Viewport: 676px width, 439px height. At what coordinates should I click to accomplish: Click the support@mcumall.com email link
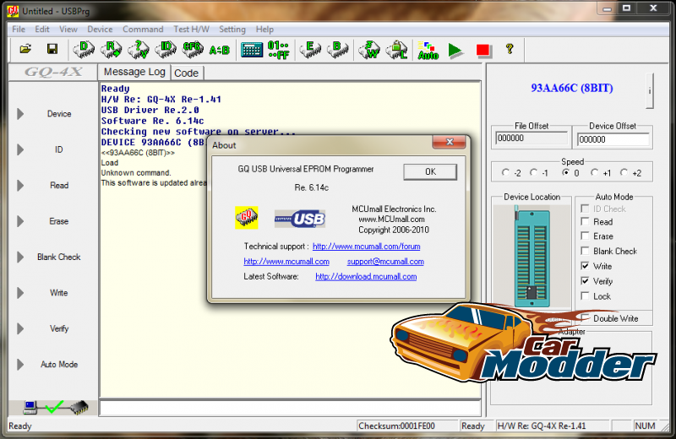coord(385,262)
